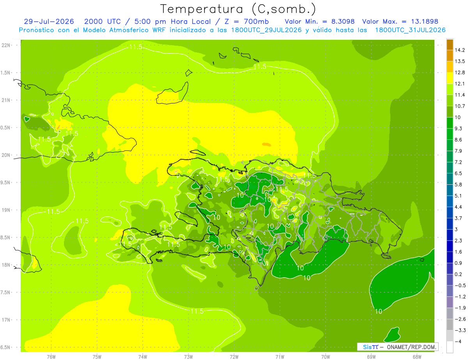
Task: Click the '18N' latitude axis label
Action: 6,265
